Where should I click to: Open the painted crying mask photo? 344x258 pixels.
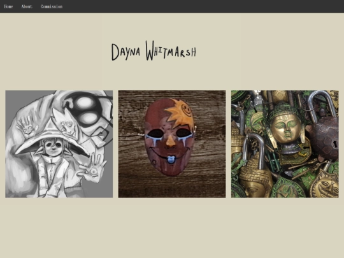172,144
